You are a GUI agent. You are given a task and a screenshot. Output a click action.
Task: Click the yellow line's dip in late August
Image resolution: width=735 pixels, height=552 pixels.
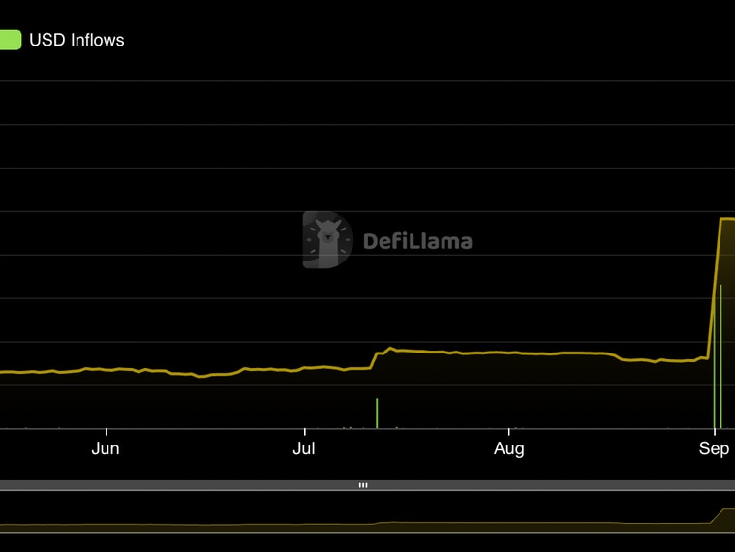(639, 360)
